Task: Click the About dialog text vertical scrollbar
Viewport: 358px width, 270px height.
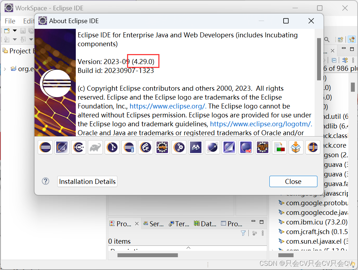Action: tap(319, 59)
